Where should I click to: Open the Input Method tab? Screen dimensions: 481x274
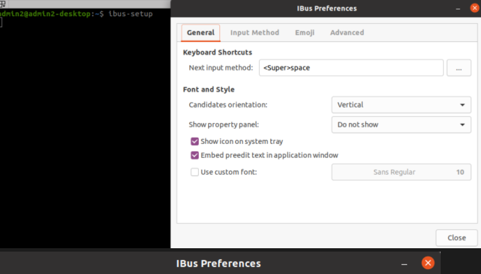[x=255, y=32]
